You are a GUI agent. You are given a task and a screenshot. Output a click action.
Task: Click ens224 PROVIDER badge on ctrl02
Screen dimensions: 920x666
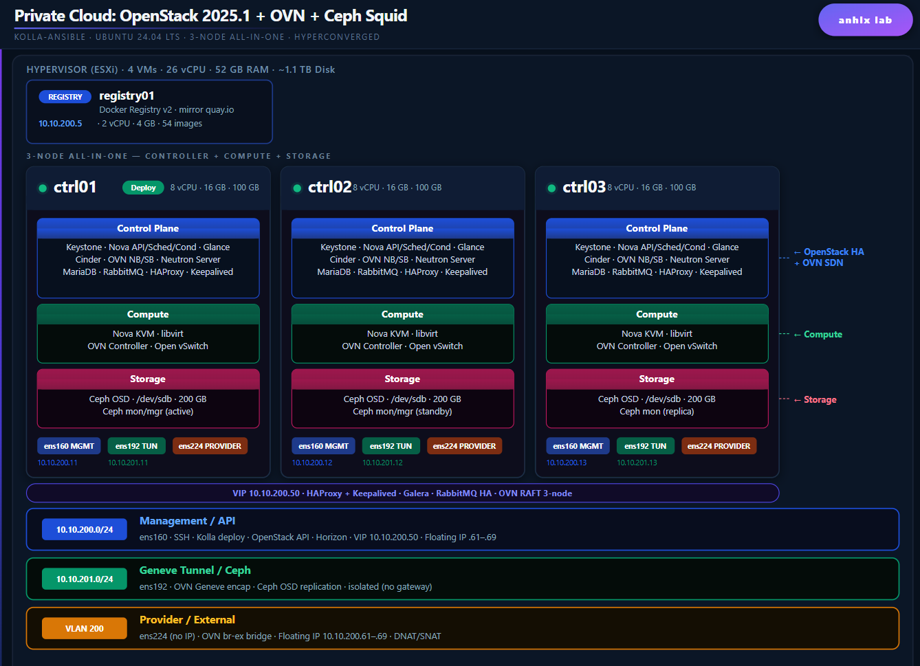coord(464,446)
